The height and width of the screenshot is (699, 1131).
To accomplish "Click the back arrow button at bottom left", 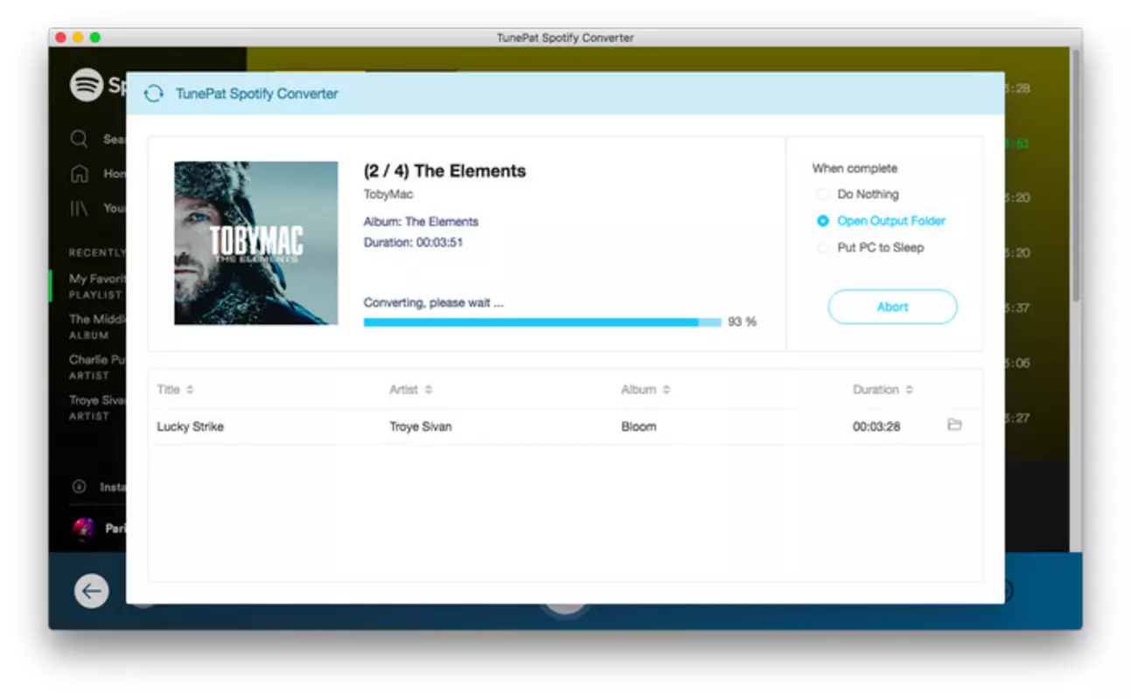I will click(x=91, y=592).
